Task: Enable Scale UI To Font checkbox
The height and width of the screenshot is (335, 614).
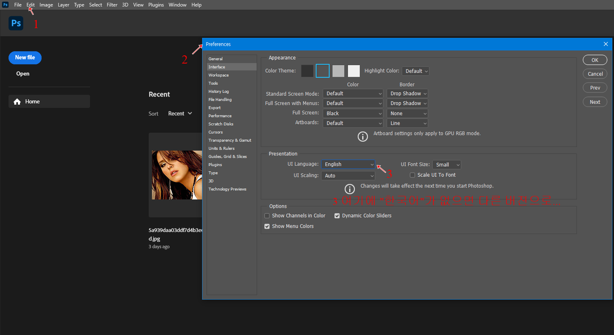Action: 412,175
